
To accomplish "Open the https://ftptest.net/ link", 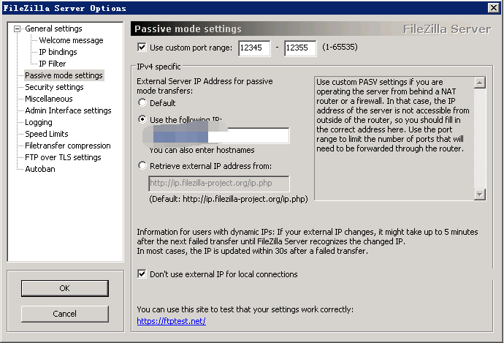I will [172, 321].
